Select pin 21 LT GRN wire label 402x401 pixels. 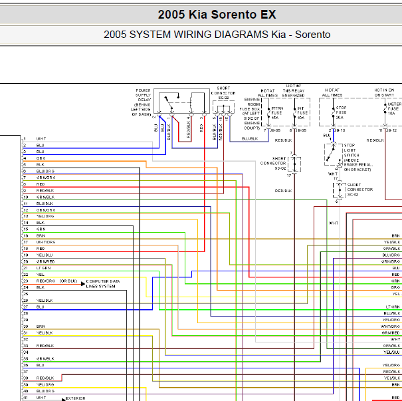point(44,268)
